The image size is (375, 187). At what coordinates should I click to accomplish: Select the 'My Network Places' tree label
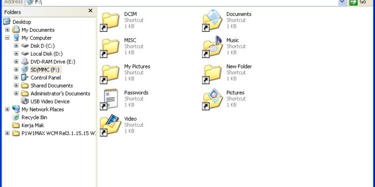point(42,110)
